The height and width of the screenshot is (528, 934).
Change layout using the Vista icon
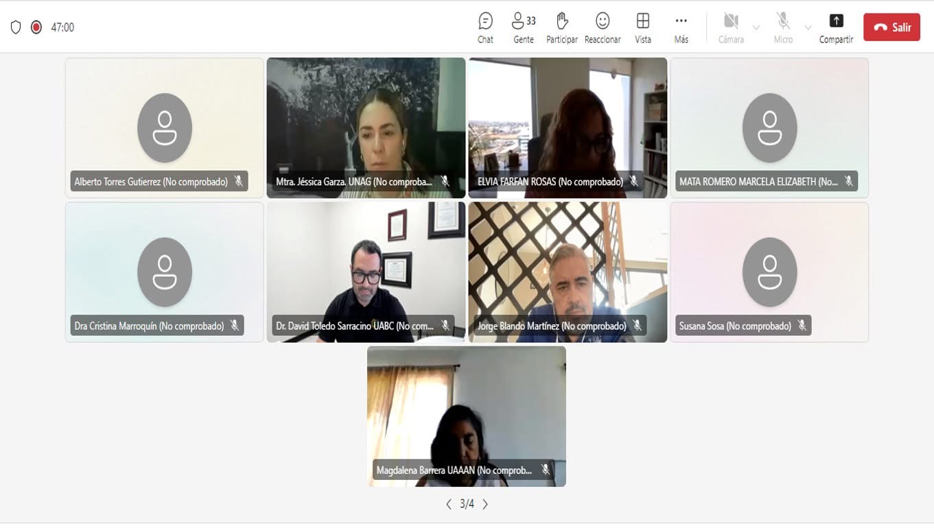pos(643,27)
